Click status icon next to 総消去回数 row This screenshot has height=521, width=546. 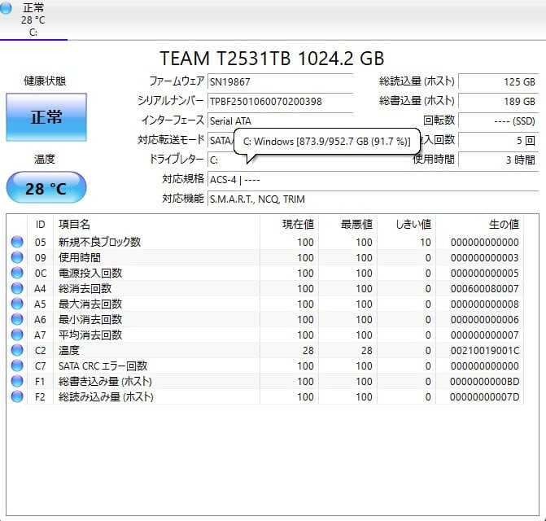pyautogui.click(x=17, y=288)
